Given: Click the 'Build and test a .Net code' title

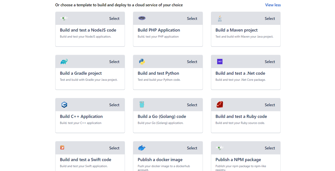Looking at the screenshot, I should 240,73.
